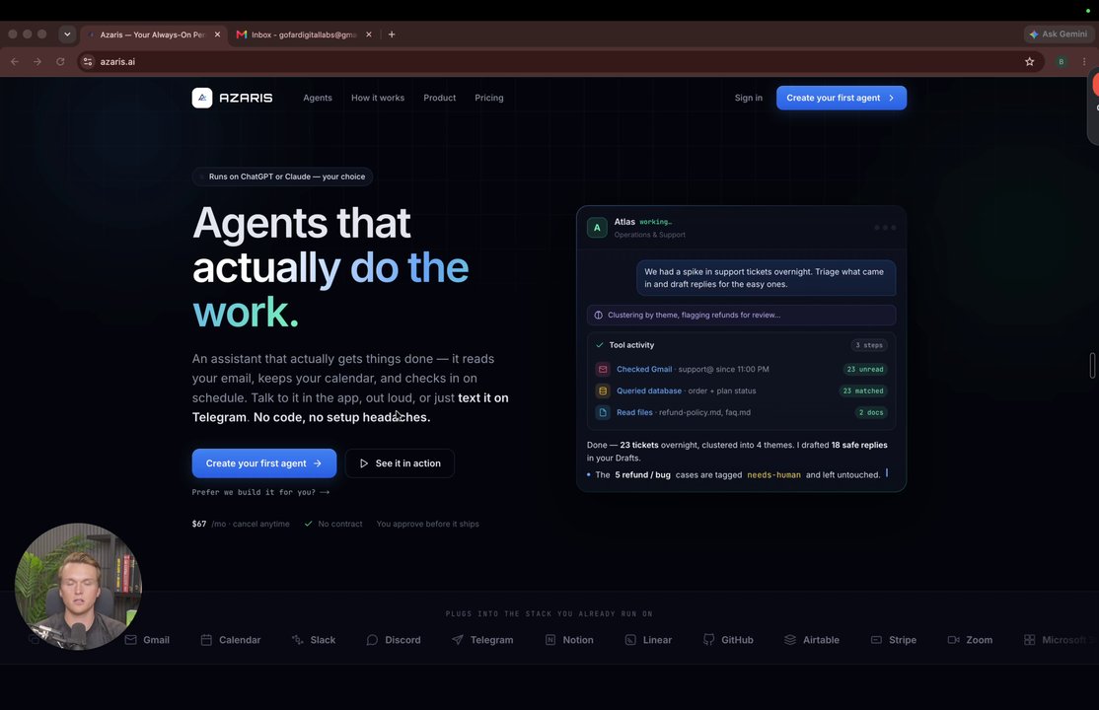Click the three dots on Atlas card
Screen dimensions: 1099x710
(x=885, y=227)
